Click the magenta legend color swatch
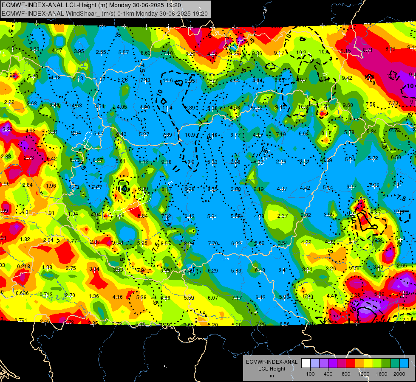 pos(342,363)
